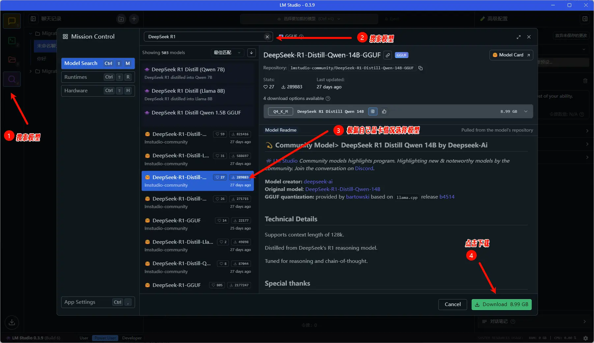Toggle the Q4_K_M hardware compatibility icon

[373, 111]
